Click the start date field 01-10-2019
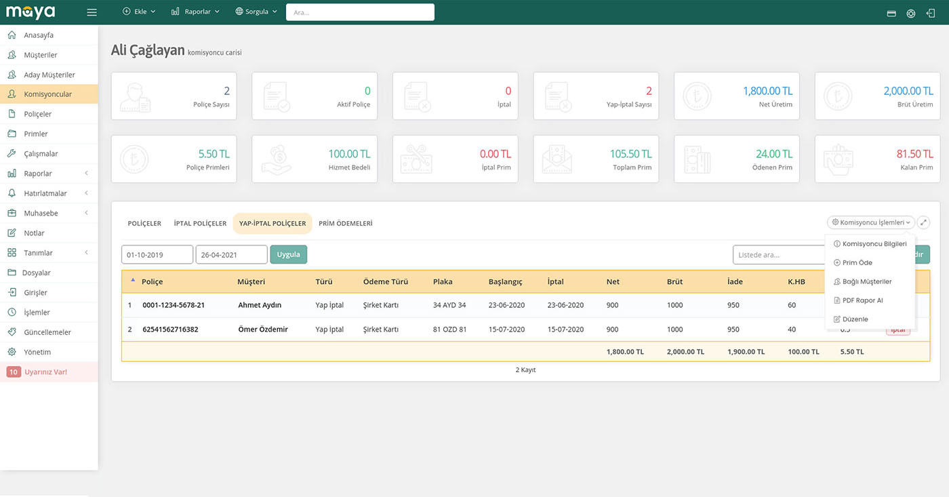Screen dimensions: 949x497 157,255
